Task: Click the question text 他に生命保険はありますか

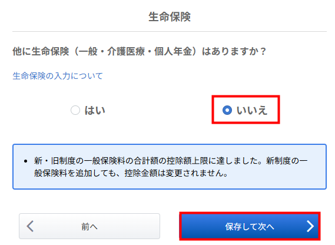Action: tap(140, 51)
